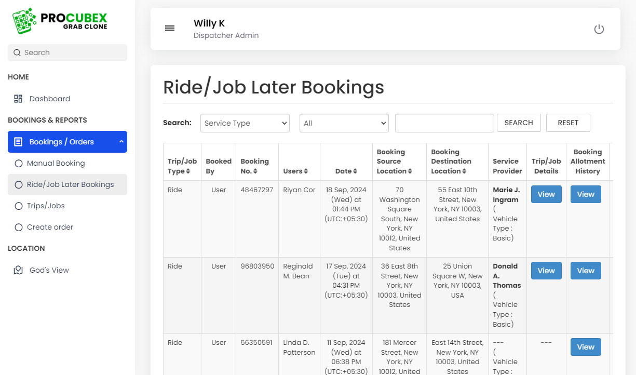Open the Service Type dropdown
636x375 pixels.
pyautogui.click(x=245, y=123)
